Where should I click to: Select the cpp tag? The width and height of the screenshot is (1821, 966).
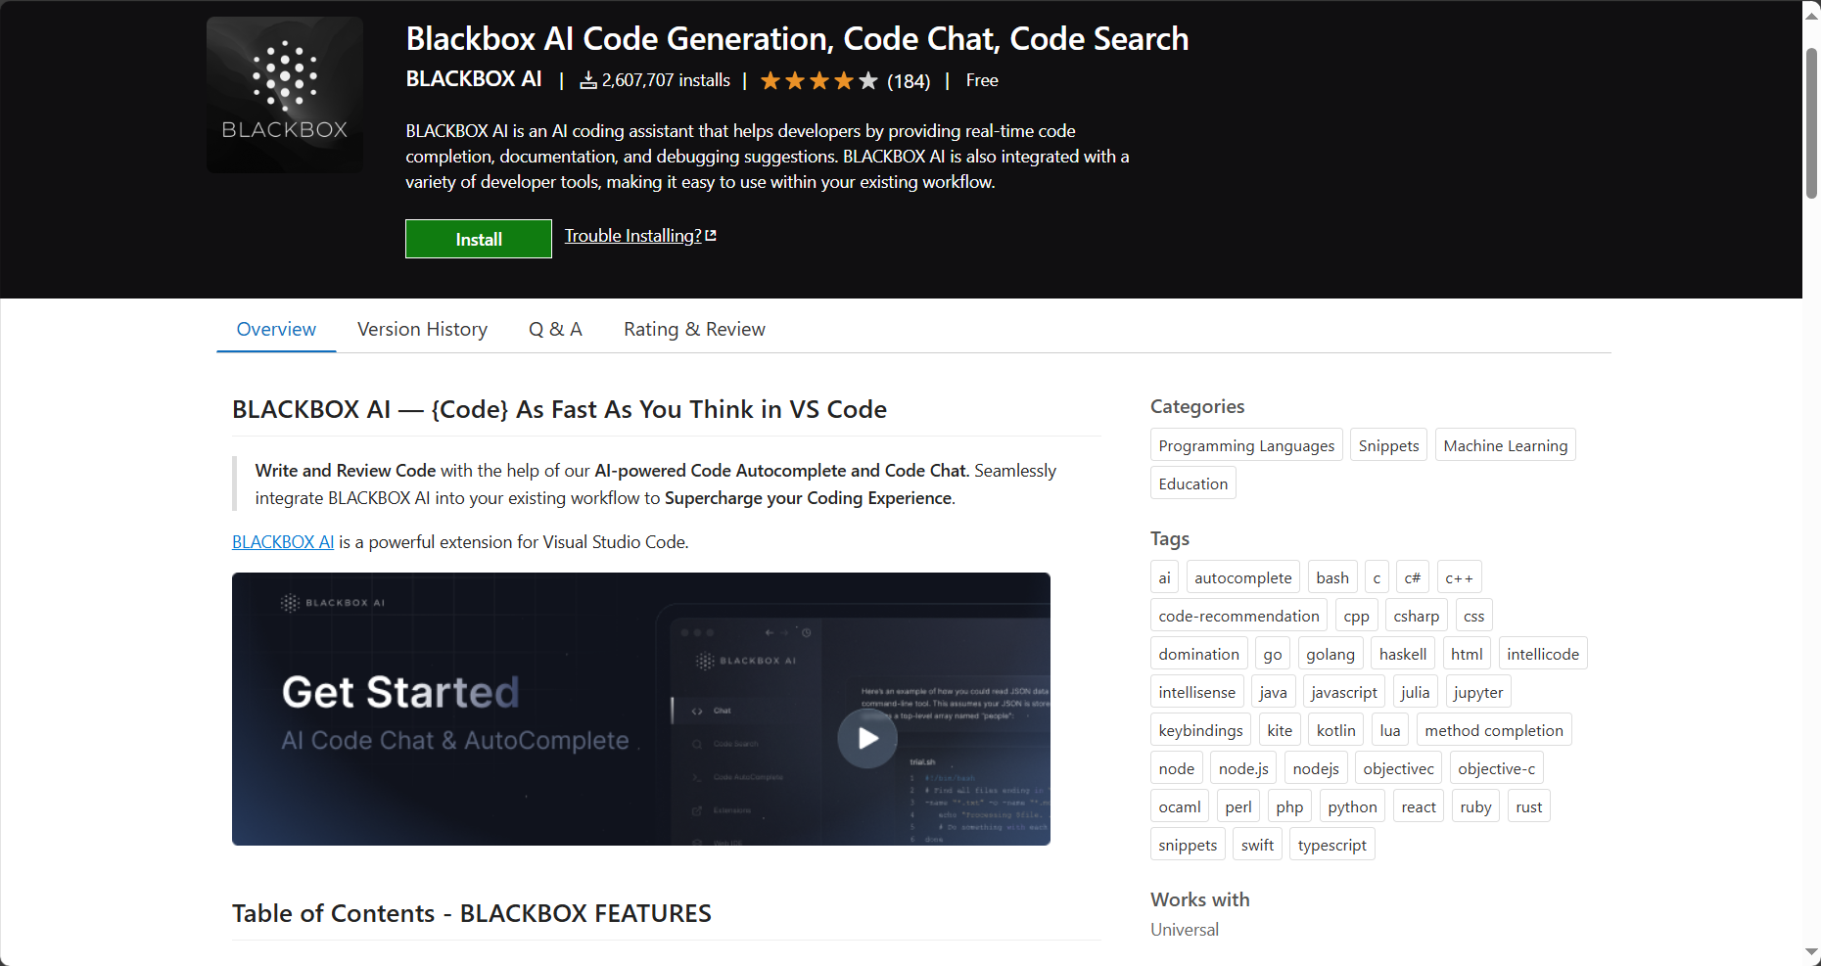(1357, 616)
